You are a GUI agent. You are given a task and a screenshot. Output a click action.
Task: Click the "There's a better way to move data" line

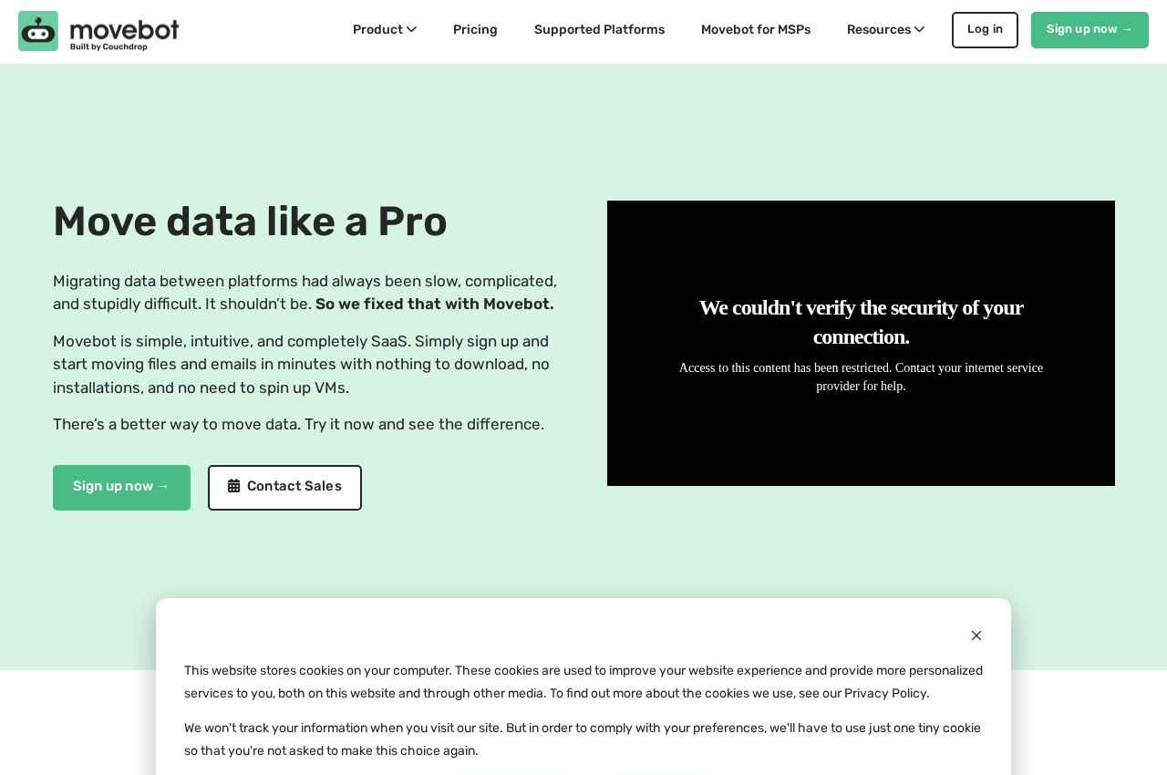point(298,425)
